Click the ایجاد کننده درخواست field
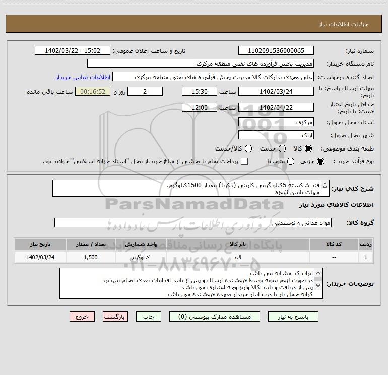 [x=213, y=77]
